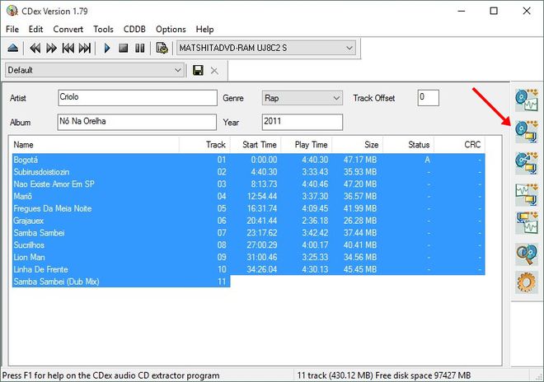Skip to previous track

click(x=68, y=48)
